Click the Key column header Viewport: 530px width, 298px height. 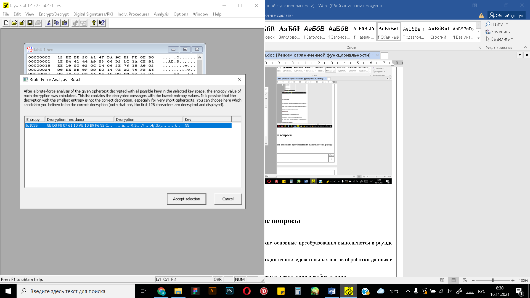(x=207, y=119)
